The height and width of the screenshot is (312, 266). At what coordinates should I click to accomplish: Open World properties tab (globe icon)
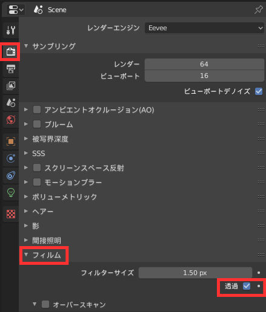tap(11, 120)
